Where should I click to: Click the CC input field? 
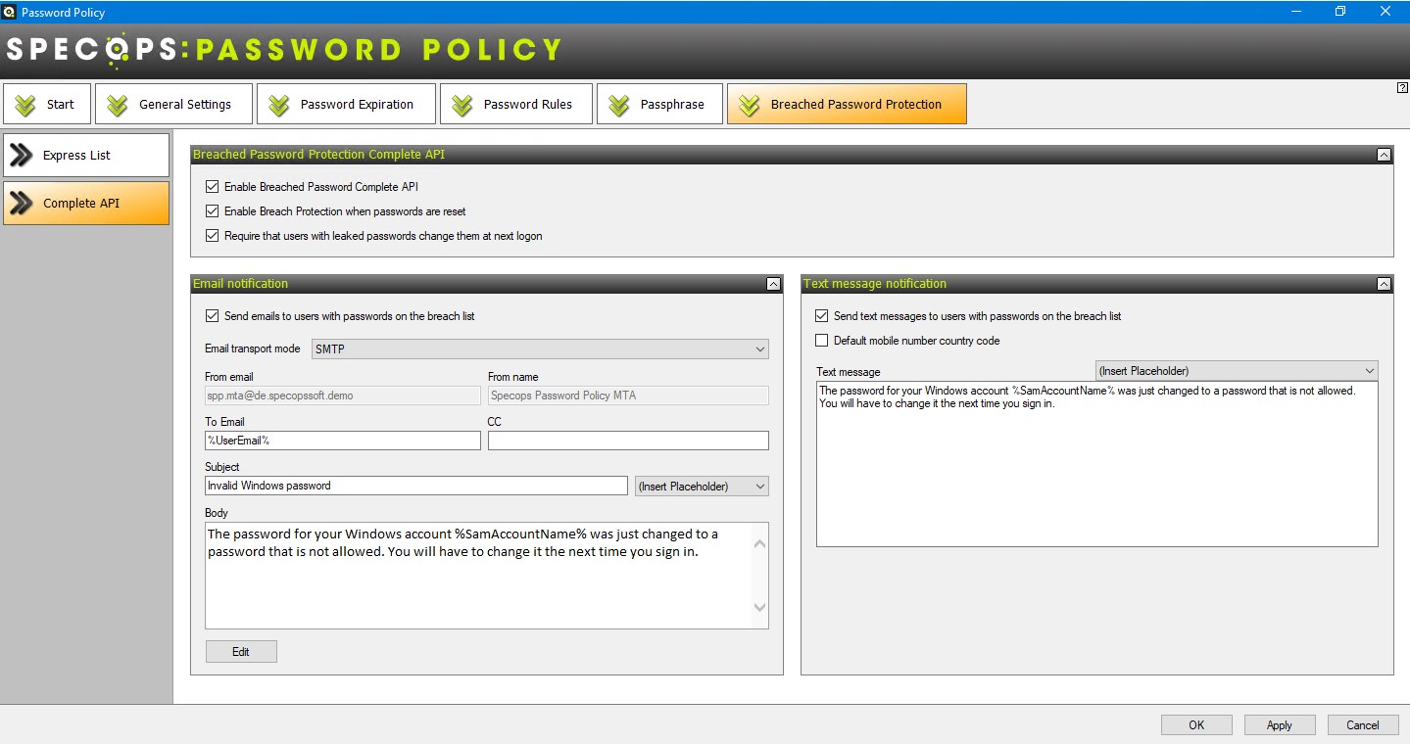[628, 441]
